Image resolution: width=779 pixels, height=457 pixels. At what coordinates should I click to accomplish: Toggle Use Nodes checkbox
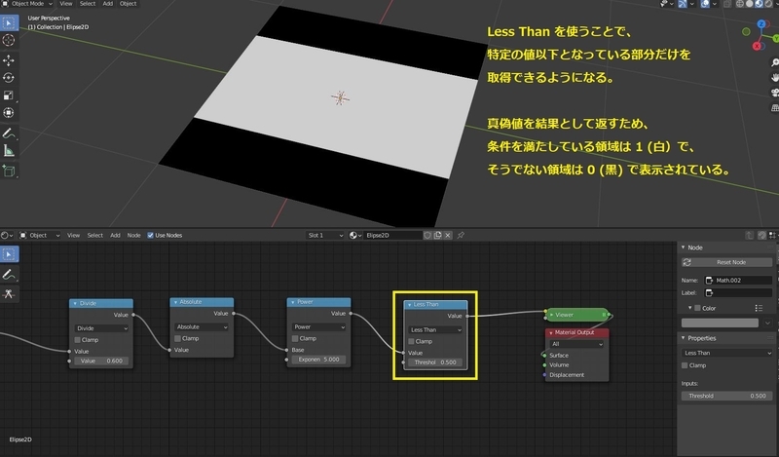coord(150,235)
